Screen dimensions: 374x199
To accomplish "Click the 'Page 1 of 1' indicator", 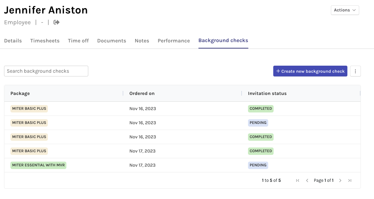I will (x=324, y=180).
